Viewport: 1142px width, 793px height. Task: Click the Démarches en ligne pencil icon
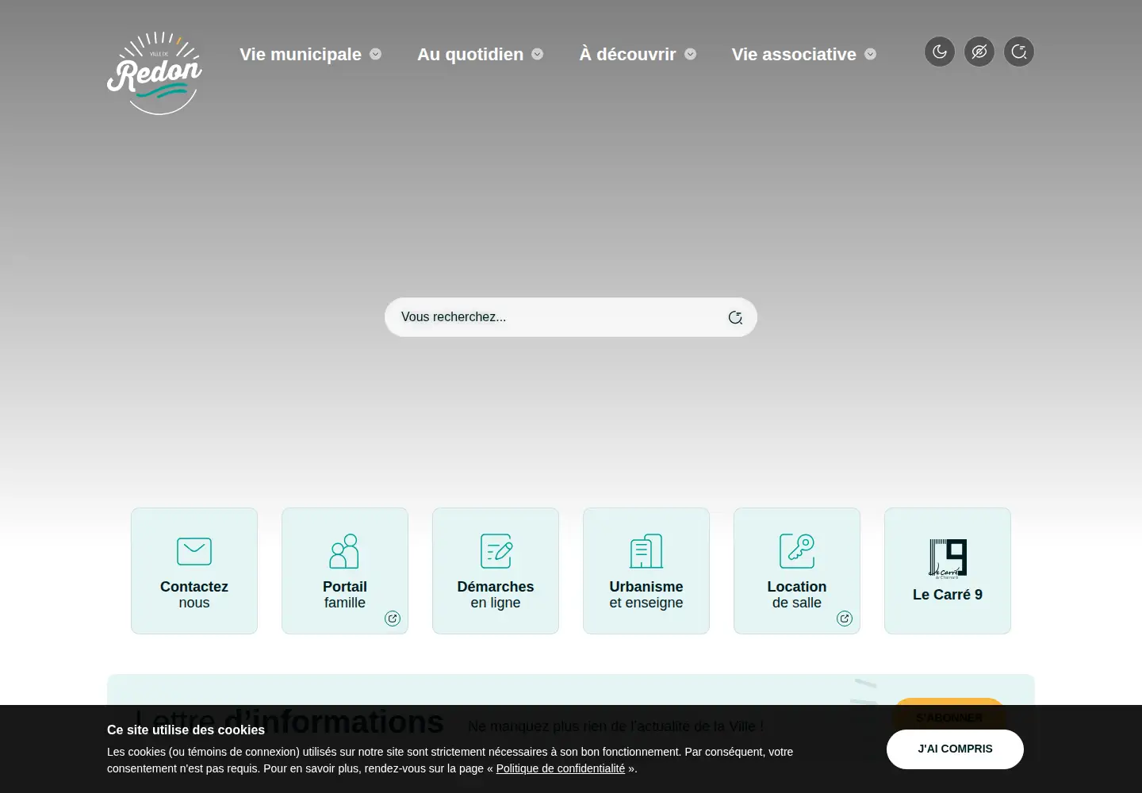point(496,551)
